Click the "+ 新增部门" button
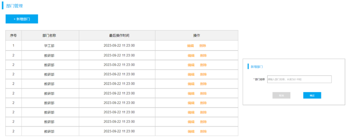 tap(22, 19)
